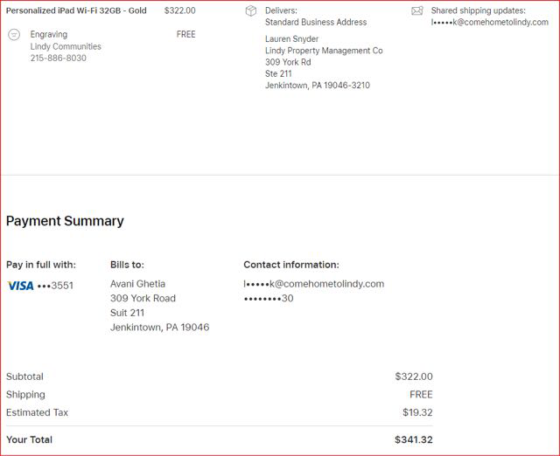Viewport: 560px width, 456px height.
Task: Click the billing name Avani Ghetia
Action: 137,284
